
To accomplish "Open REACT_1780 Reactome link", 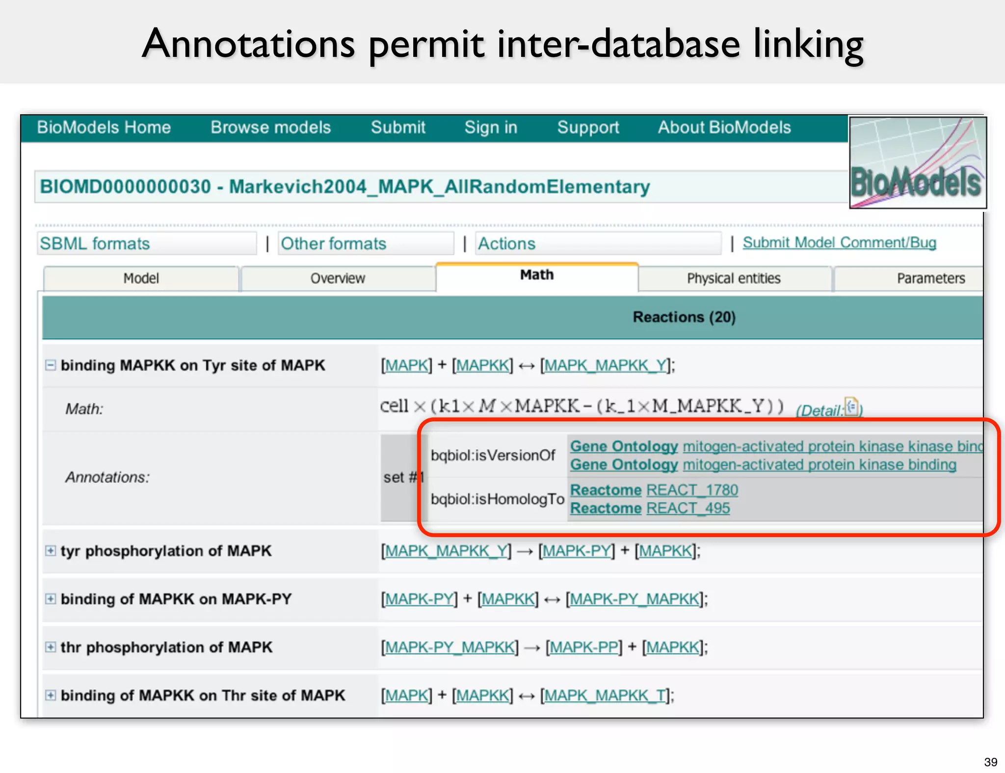I will pos(692,490).
